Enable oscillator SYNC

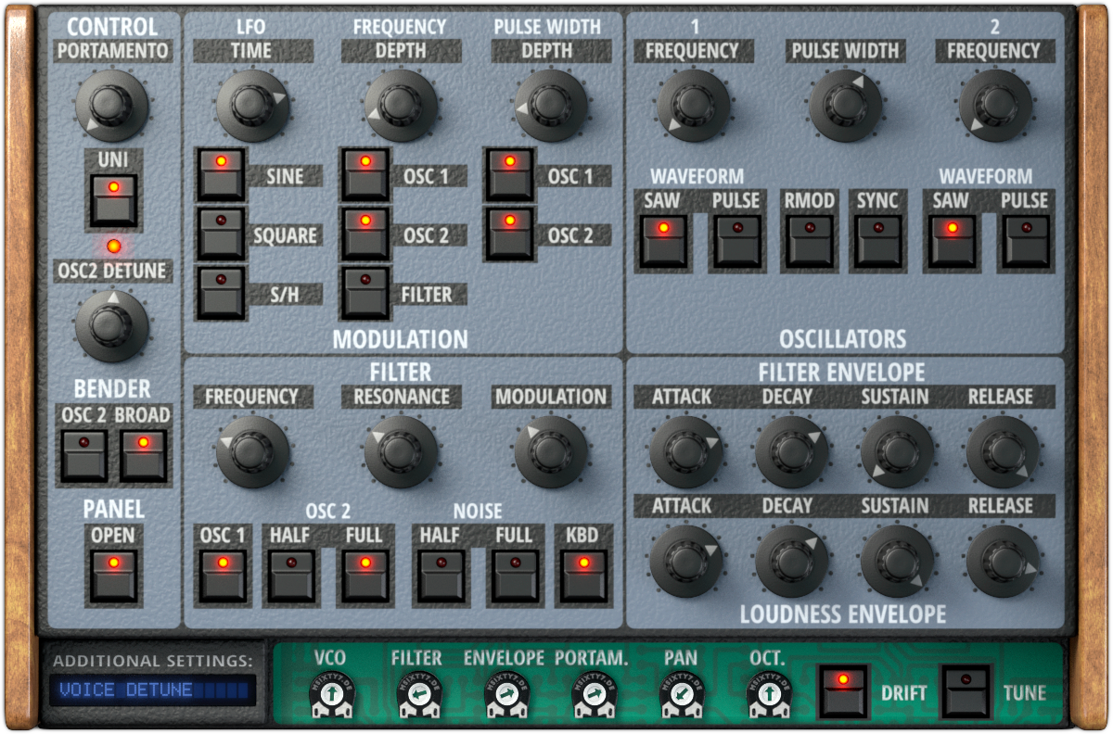(x=877, y=237)
